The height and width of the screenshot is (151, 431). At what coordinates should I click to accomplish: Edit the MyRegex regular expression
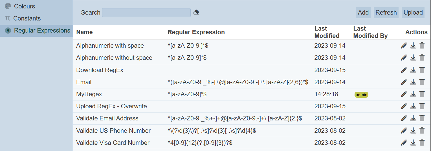tap(404, 94)
